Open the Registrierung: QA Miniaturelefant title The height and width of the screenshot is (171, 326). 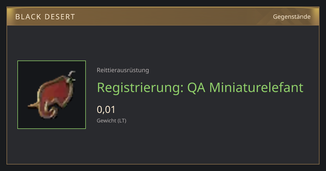point(200,87)
